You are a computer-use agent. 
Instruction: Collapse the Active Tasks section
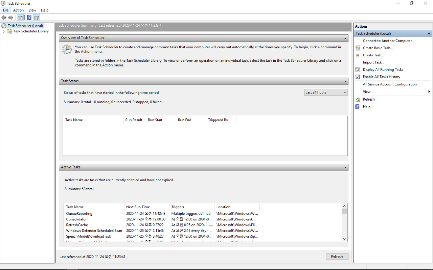click(345, 167)
